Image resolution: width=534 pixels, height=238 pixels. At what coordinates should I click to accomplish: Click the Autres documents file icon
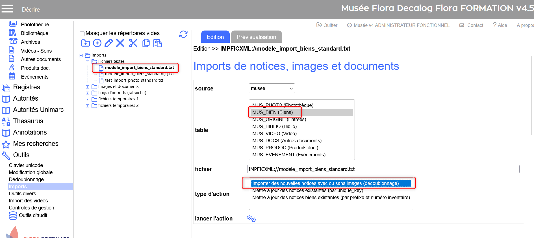[12, 59]
